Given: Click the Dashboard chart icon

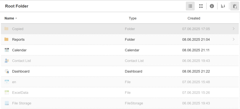Looking at the screenshot, I should (x=7, y=71).
